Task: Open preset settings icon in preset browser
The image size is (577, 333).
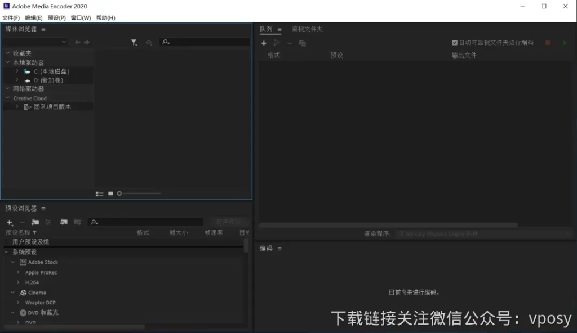Action: tap(48, 222)
